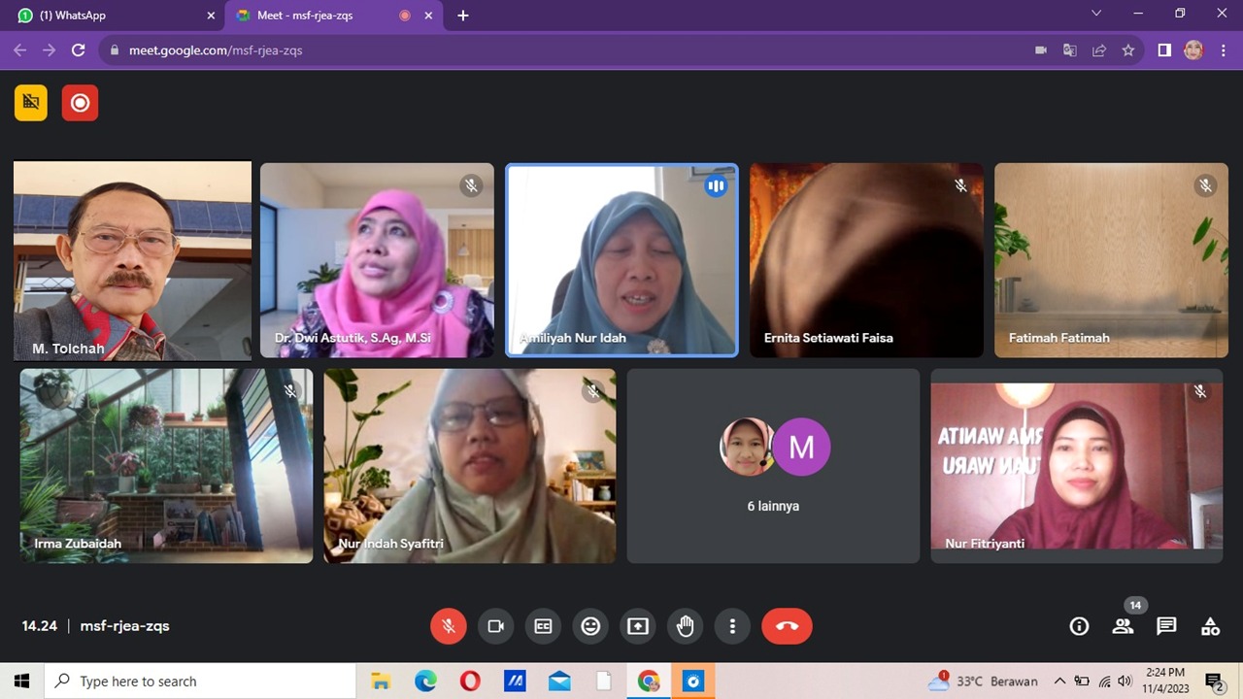The image size is (1243, 699).
Task: Open a new browser tab
Action: tap(463, 16)
